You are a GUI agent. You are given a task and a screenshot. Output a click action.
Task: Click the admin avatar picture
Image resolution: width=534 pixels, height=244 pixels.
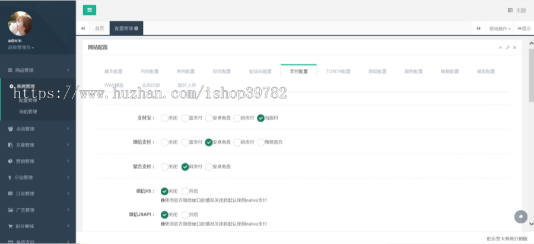(x=20, y=23)
